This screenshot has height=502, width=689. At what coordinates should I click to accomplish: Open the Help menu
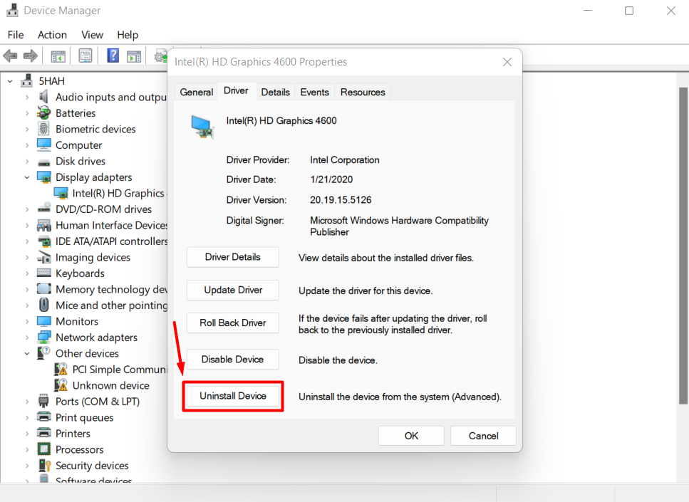[x=128, y=35]
